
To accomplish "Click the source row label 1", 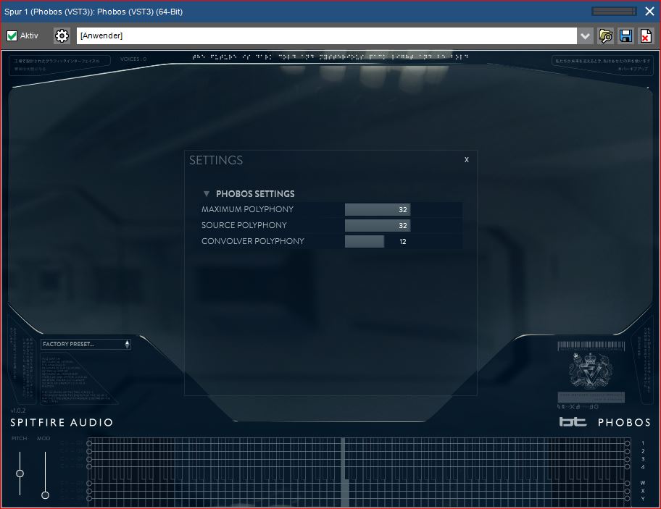I will [642, 443].
